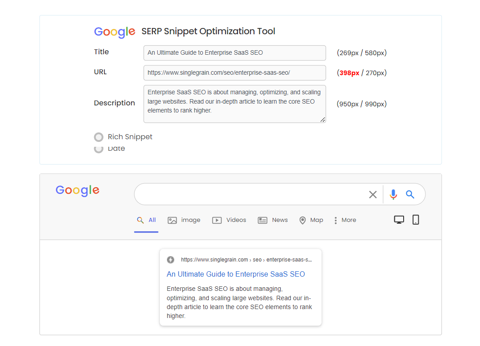
Task: Click the clear X icon in search bar
Action: pyautogui.click(x=373, y=194)
